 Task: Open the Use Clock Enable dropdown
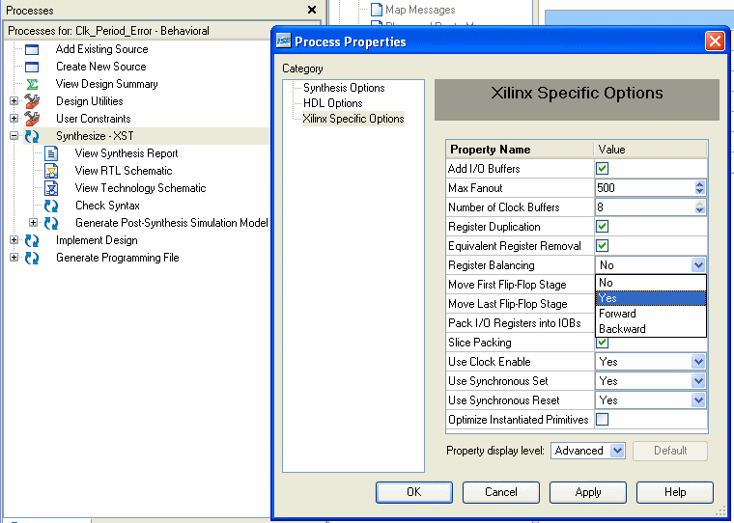click(698, 362)
